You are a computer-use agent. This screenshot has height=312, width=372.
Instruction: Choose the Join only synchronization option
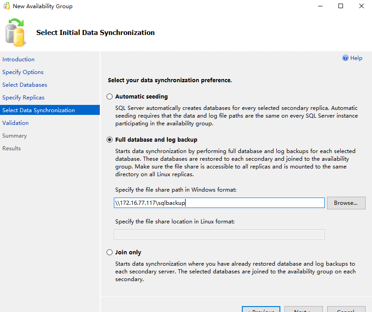[109, 252]
